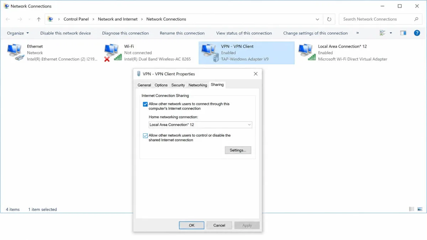Click 'Microsoft Wi-Fi Direct Virtual Adapter' text

pyautogui.click(x=353, y=59)
